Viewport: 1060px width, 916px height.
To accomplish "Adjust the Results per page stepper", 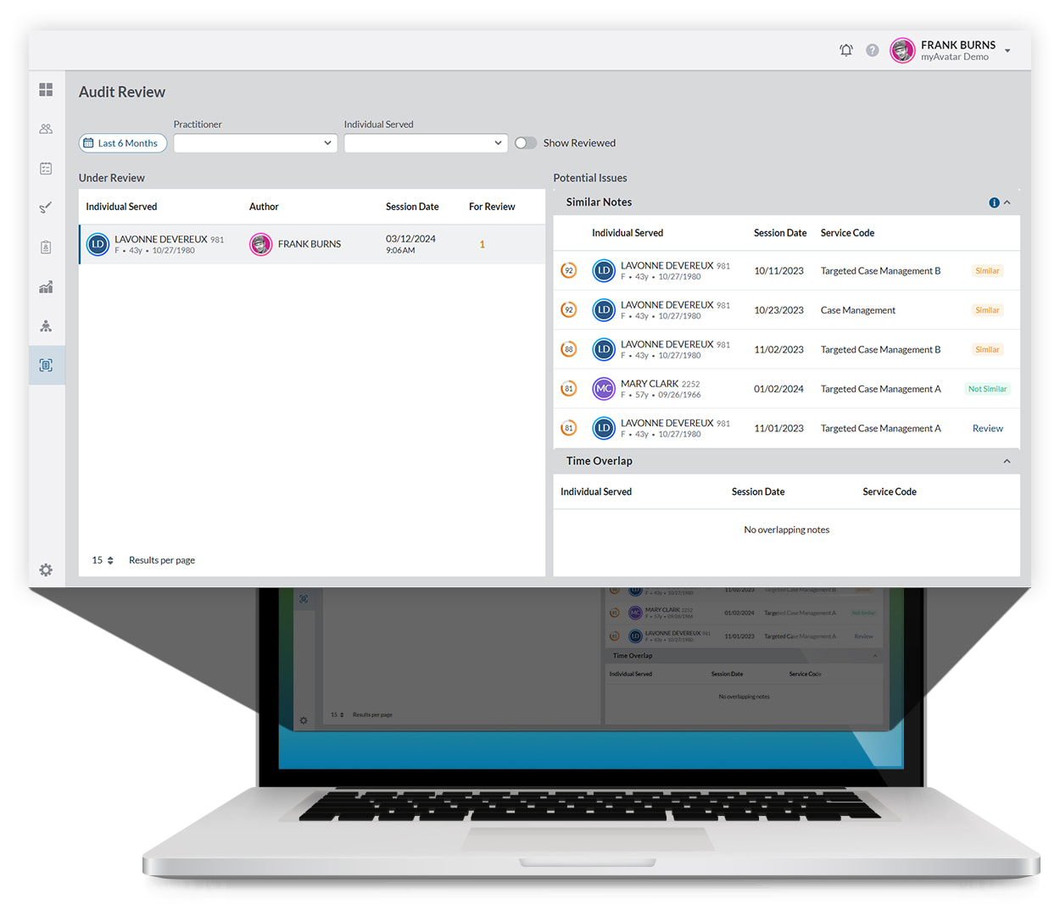I will point(102,560).
